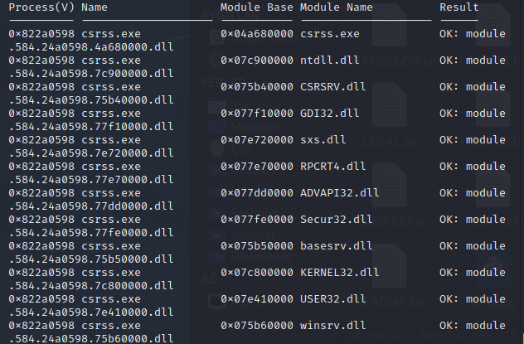
Task: Click dump filename ending 7e410000.dll
Action: (91, 313)
